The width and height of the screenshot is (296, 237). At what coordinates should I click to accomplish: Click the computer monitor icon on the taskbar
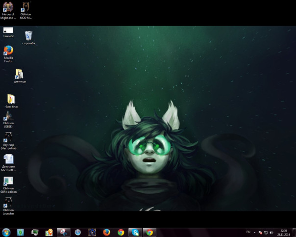click(x=35, y=232)
